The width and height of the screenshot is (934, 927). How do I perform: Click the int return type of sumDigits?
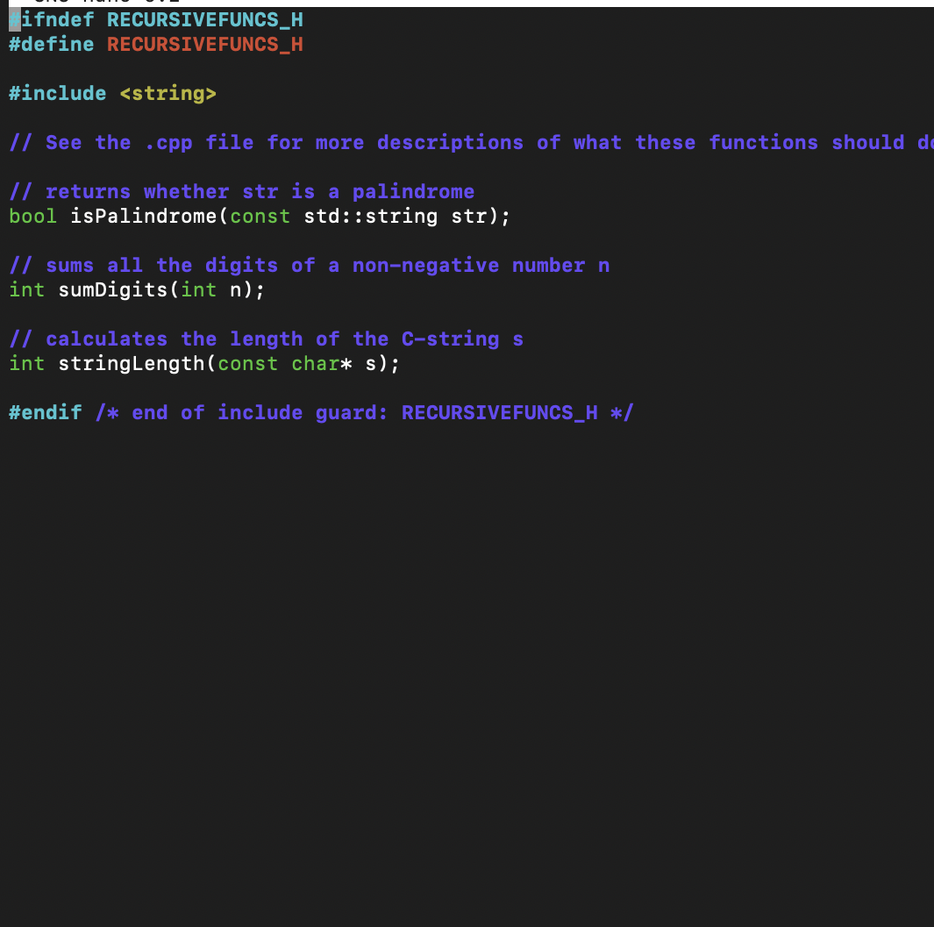26,289
